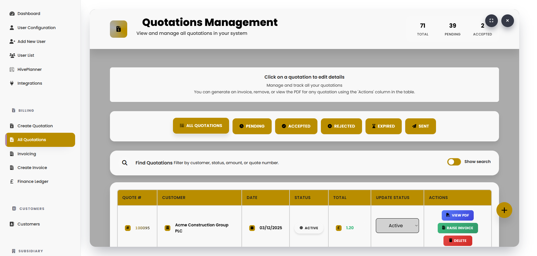Select the All Quotations filter tab
The width and height of the screenshot is (537, 256).
(x=201, y=126)
